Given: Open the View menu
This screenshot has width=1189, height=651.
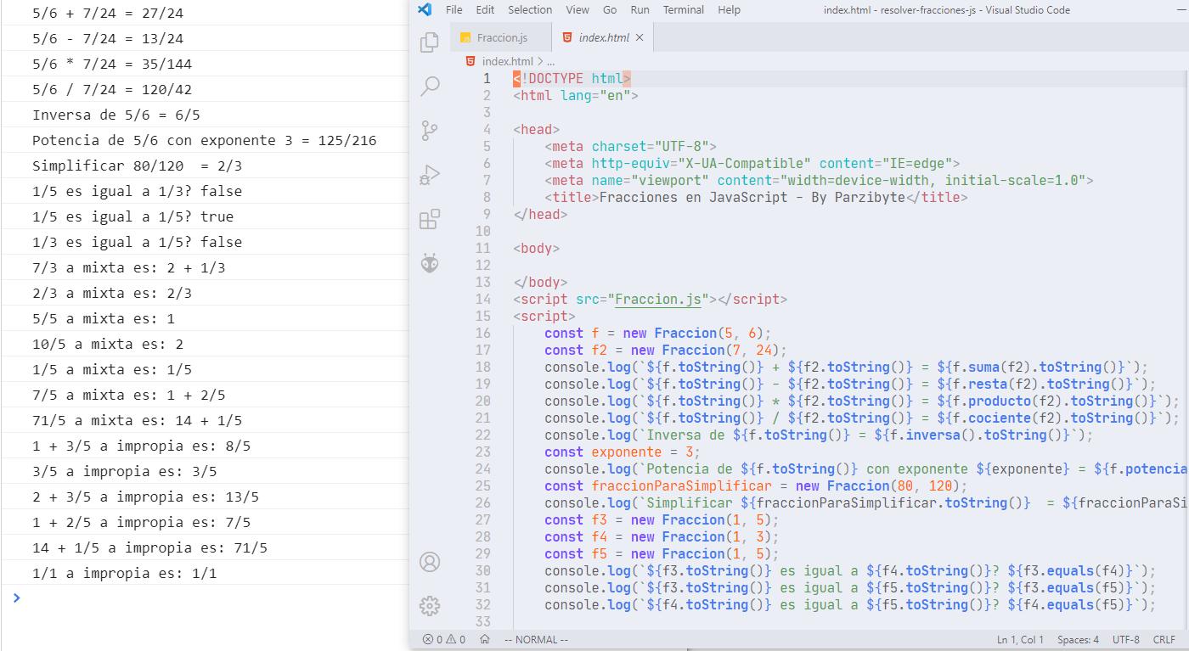Looking at the screenshot, I should click(578, 10).
